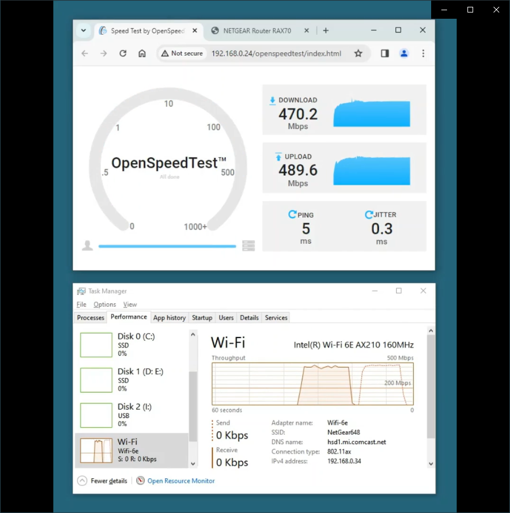Click DNS name hsd1.mi.comcast.net
The image size is (510, 513).
pyautogui.click(x=356, y=442)
